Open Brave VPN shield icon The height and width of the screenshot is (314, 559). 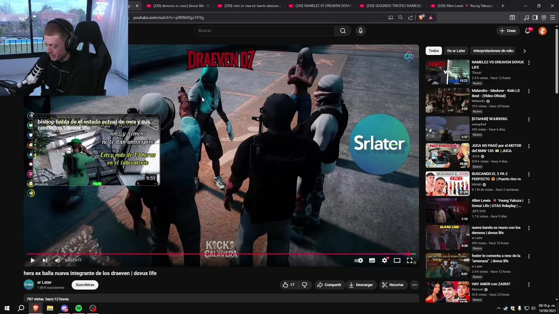544,17
